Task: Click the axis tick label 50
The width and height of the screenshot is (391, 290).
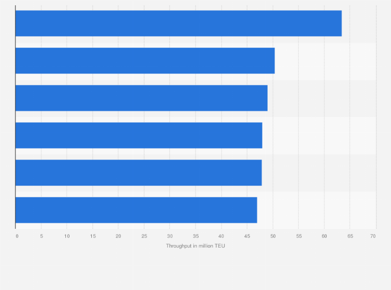Action: 273,236
